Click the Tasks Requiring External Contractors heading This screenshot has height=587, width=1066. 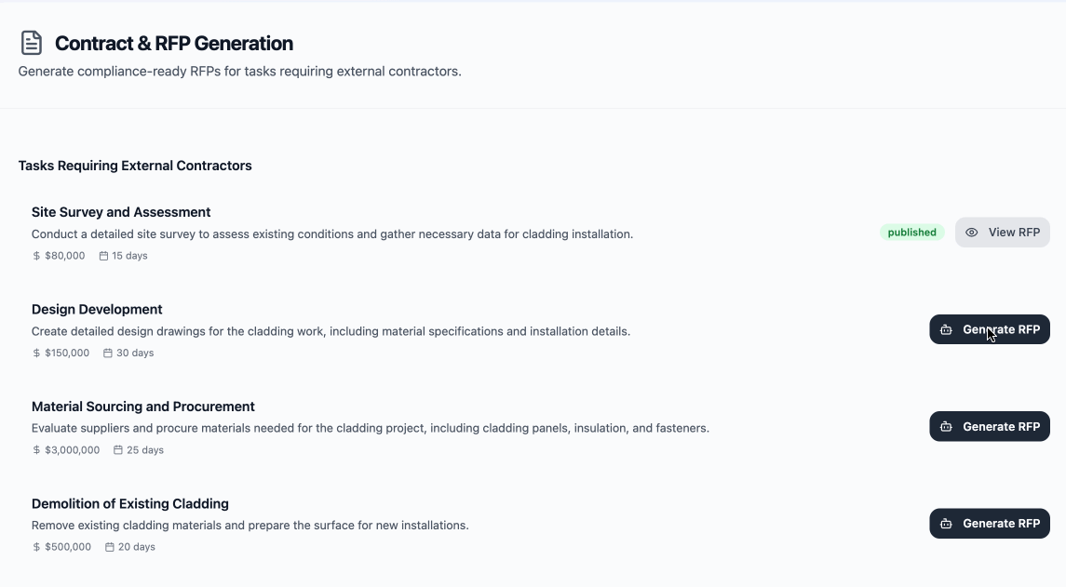pyautogui.click(x=135, y=166)
